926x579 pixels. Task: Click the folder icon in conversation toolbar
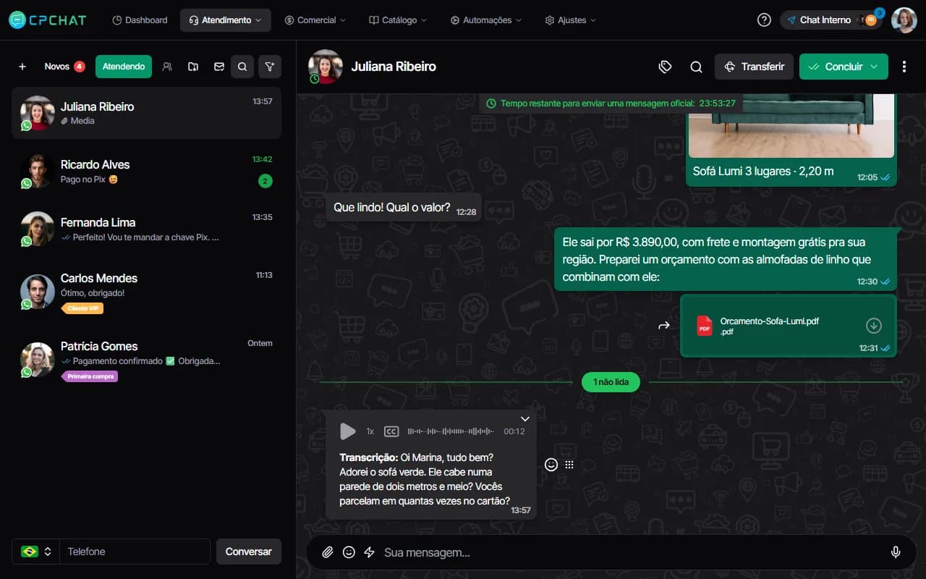point(193,67)
